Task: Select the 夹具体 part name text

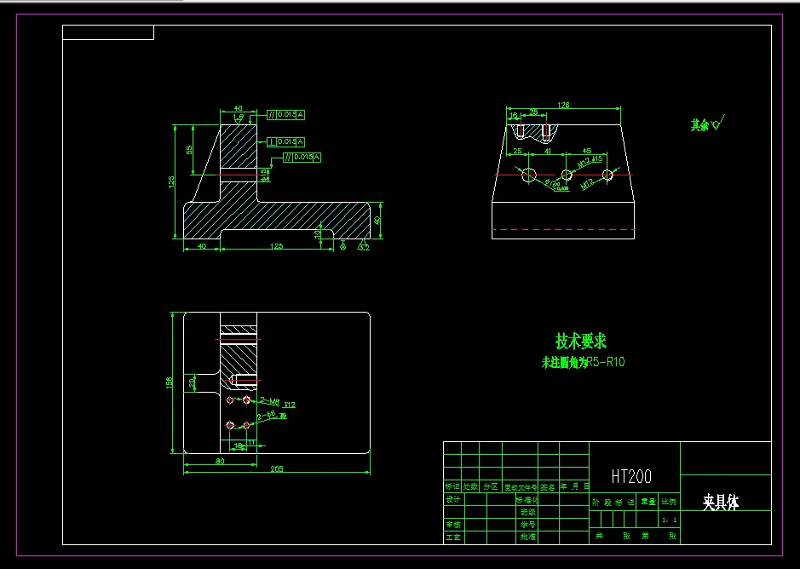Action: pyautogui.click(x=721, y=503)
